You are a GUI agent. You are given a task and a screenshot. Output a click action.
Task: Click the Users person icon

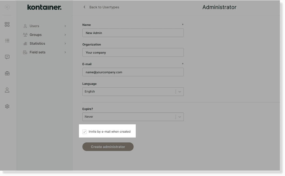click(x=26, y=26)
